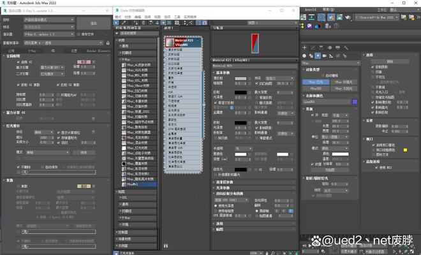Open the VRay light category dropdown

point(331,63)
